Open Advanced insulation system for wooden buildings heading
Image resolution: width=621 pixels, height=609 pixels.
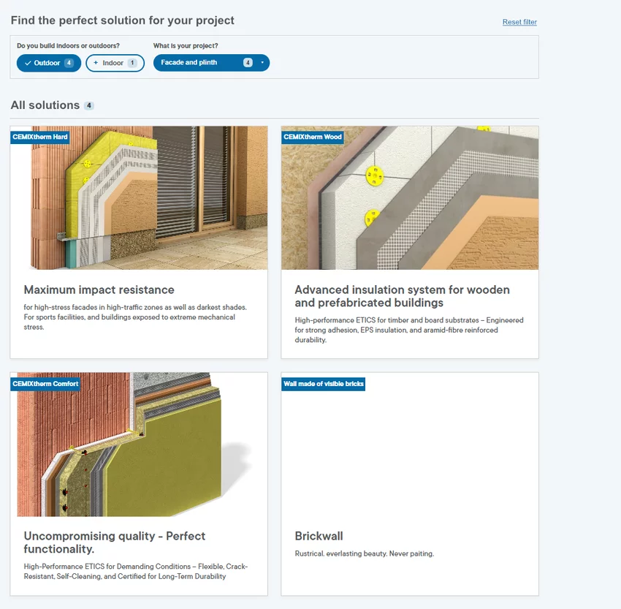point(402,296)
